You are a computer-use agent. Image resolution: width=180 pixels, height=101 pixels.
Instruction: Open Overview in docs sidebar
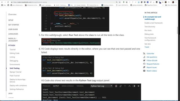12,14
